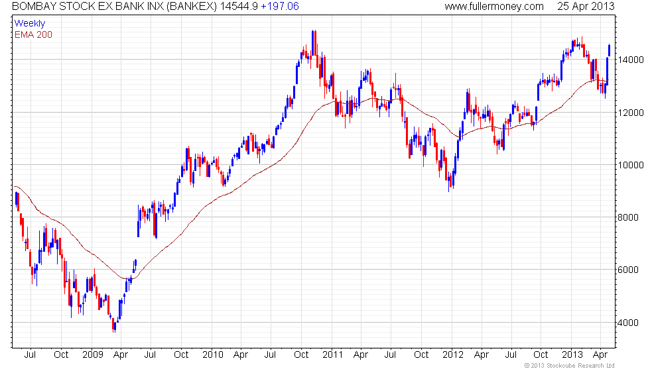Viewport: 650px width, 371px height.
Task: Click the change value +197.06
Action: click(x=280, y=6)
